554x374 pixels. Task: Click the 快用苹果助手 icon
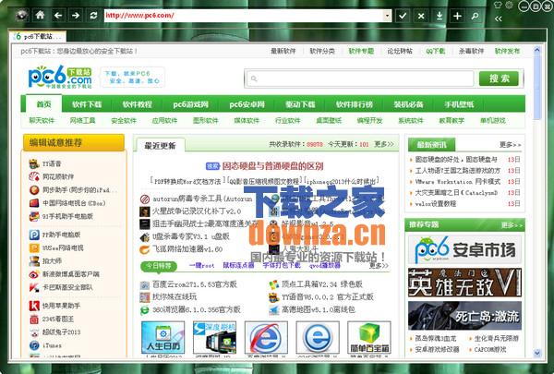pos(34,306)
